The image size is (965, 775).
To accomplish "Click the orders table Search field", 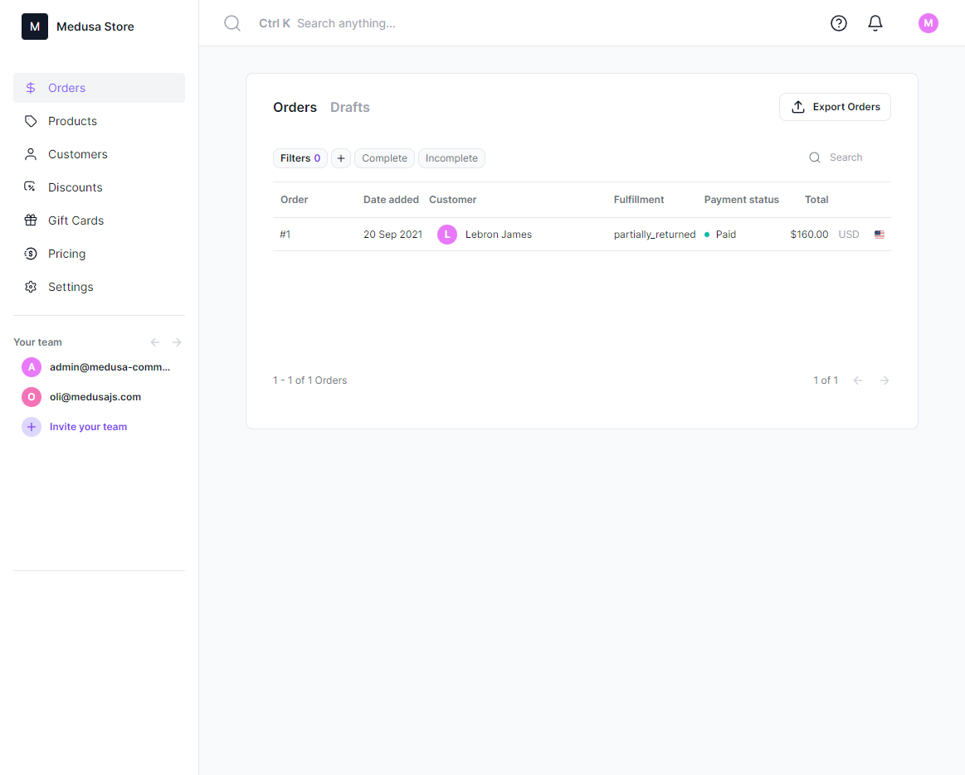I will point(846,157).
